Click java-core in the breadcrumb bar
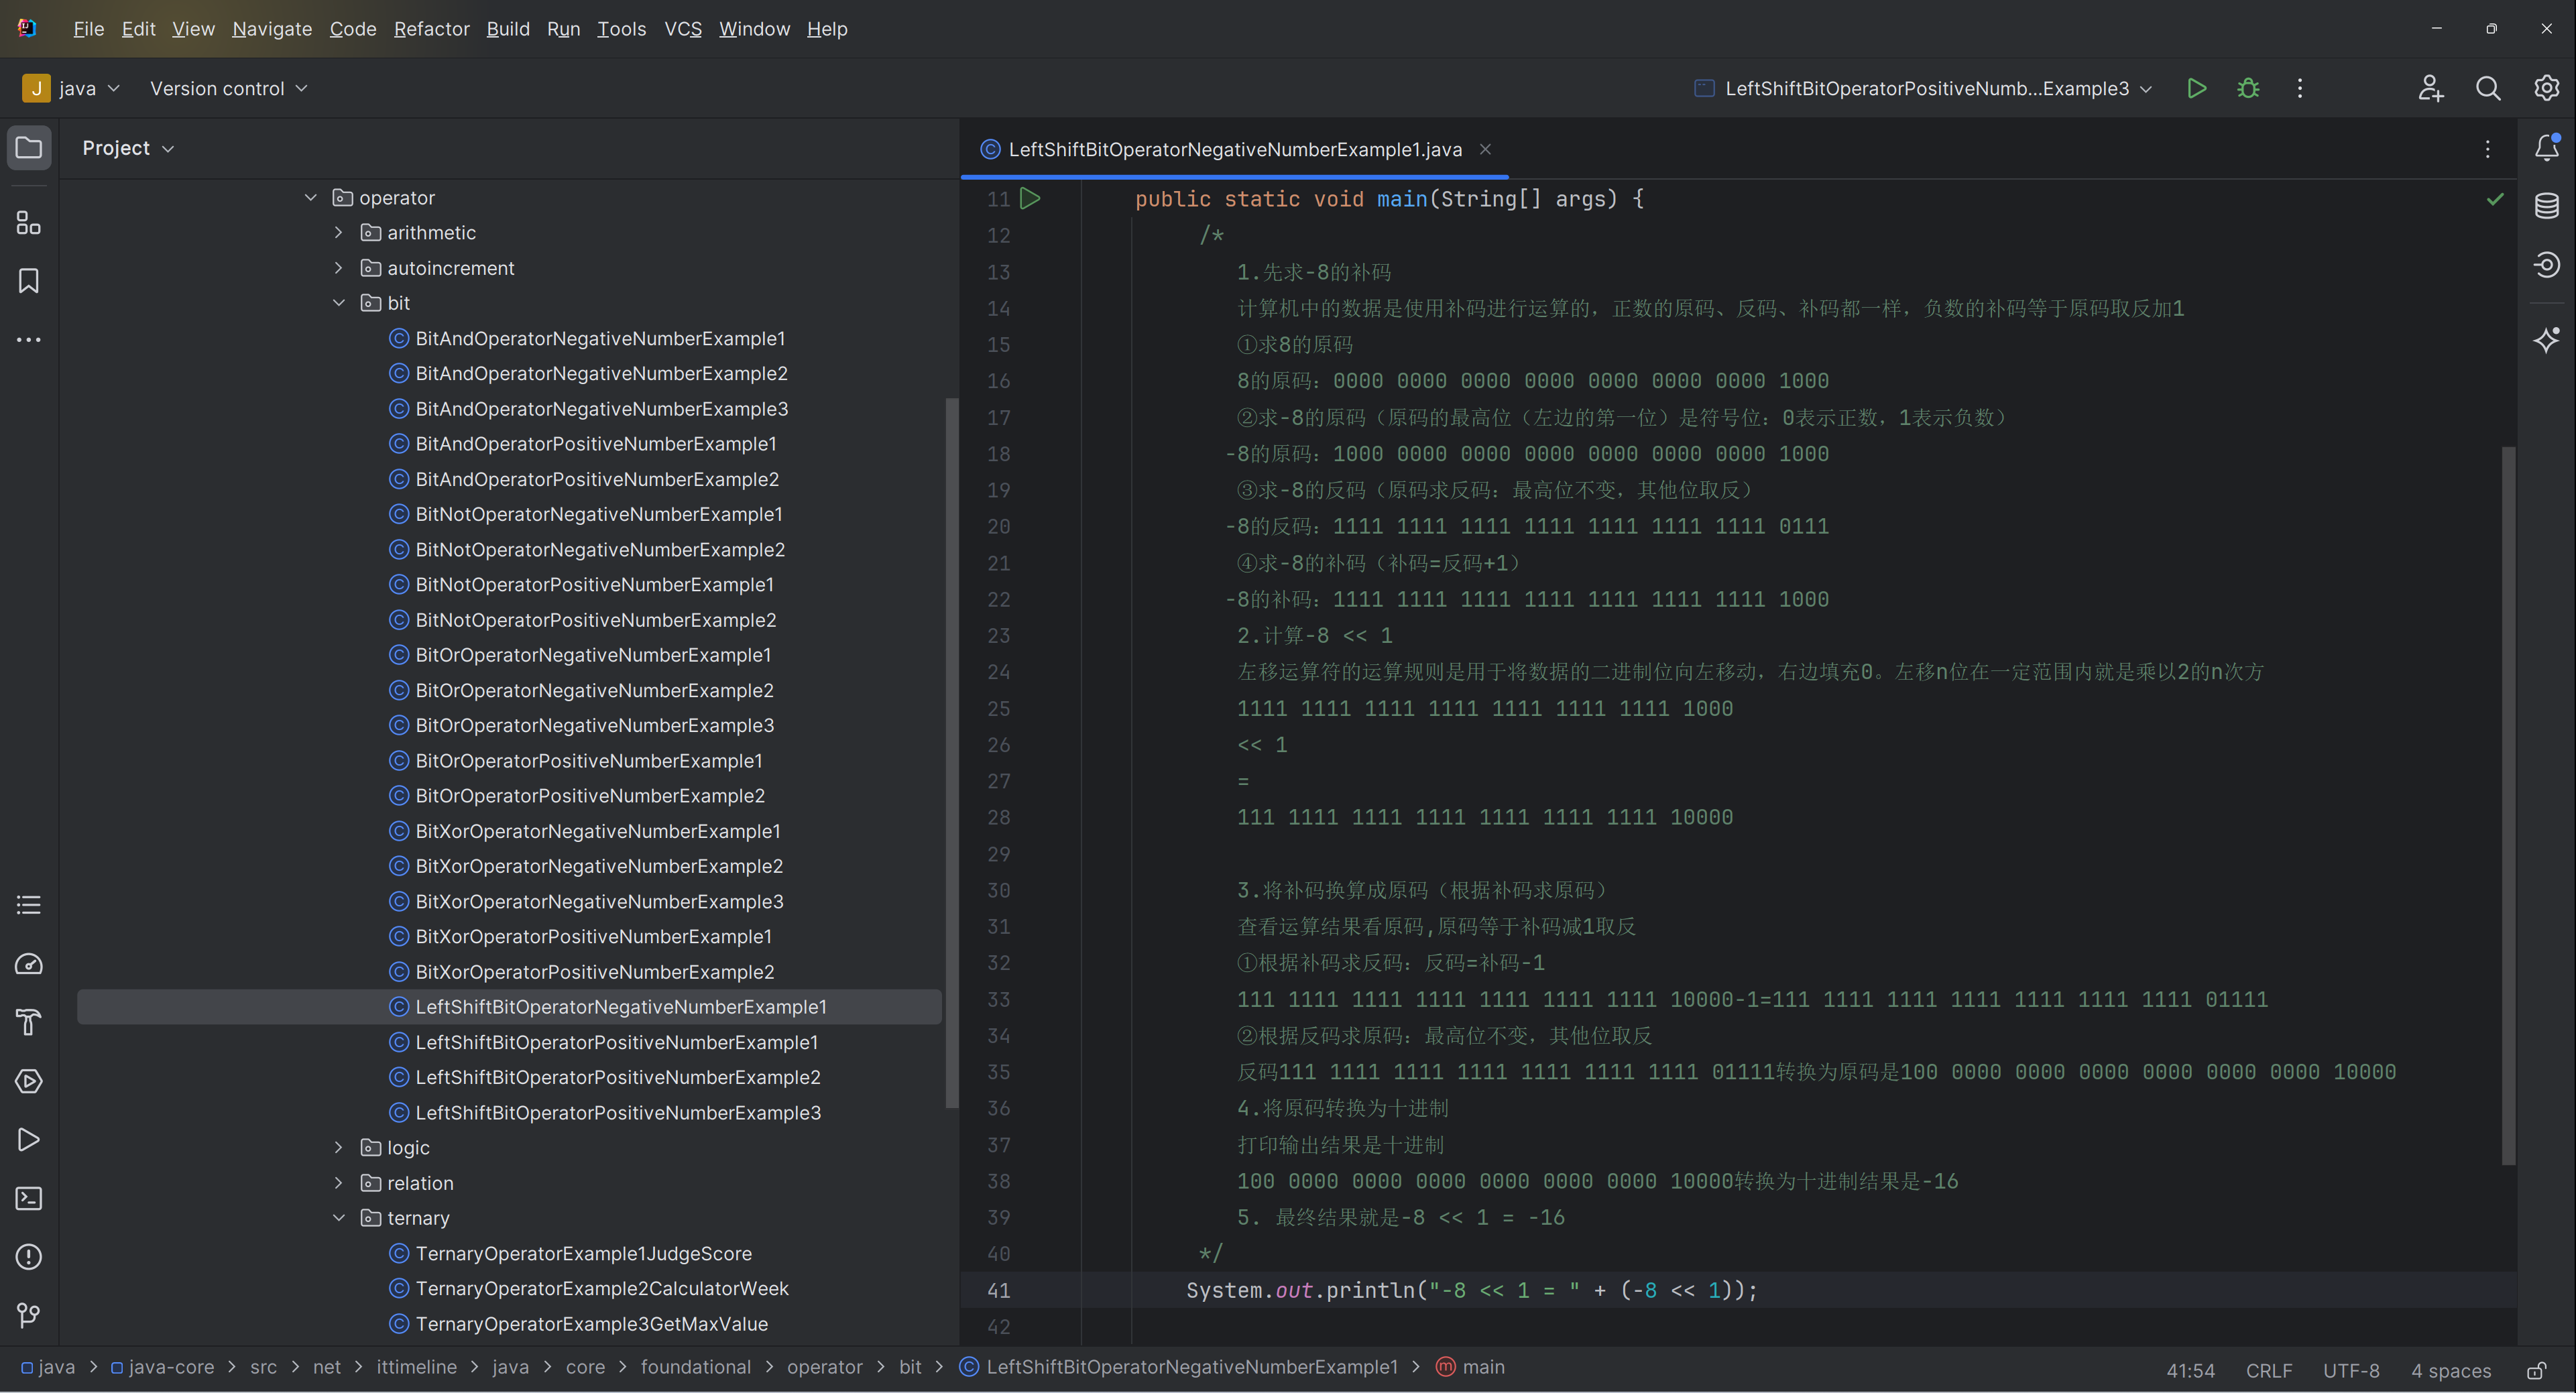2576x1393 pixels. click(x=162, y=1367)
